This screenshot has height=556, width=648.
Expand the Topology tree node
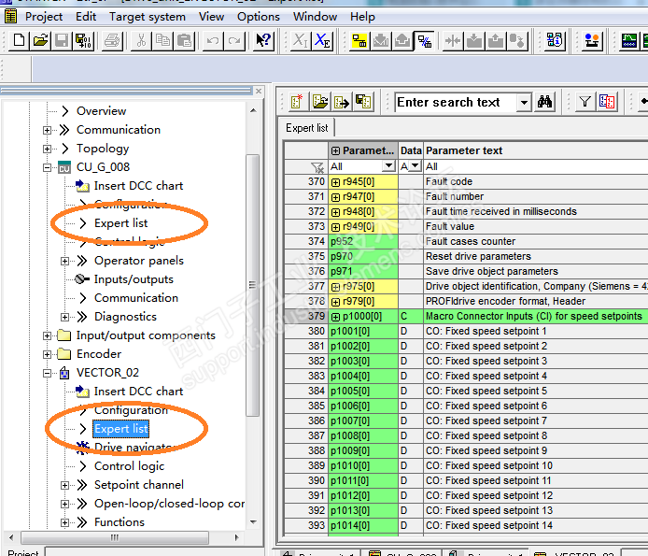pos(47,149)
